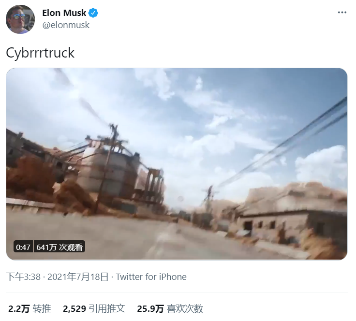This screenshot has height=321, width=356.
Task: Click the 2,529 quote count number
Action: (x=74, y=309)
